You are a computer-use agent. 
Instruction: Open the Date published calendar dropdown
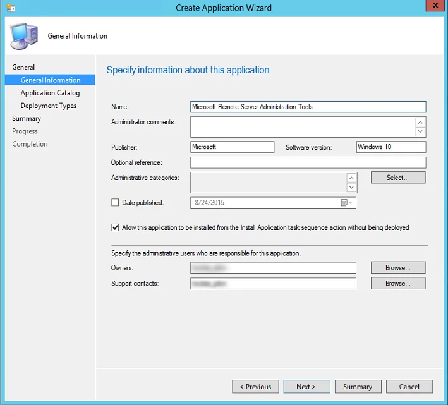[x=347, y=203]
